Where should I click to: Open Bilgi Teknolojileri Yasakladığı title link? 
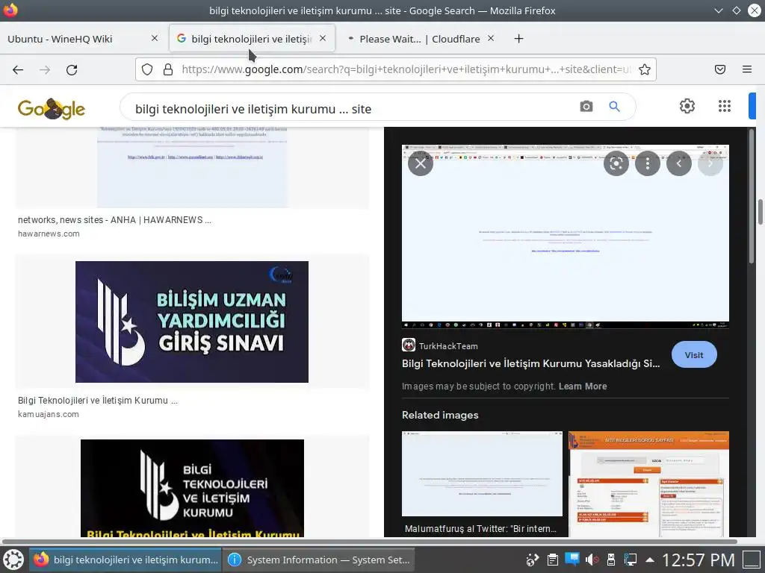pyautogui.click(x=531, y=363)
